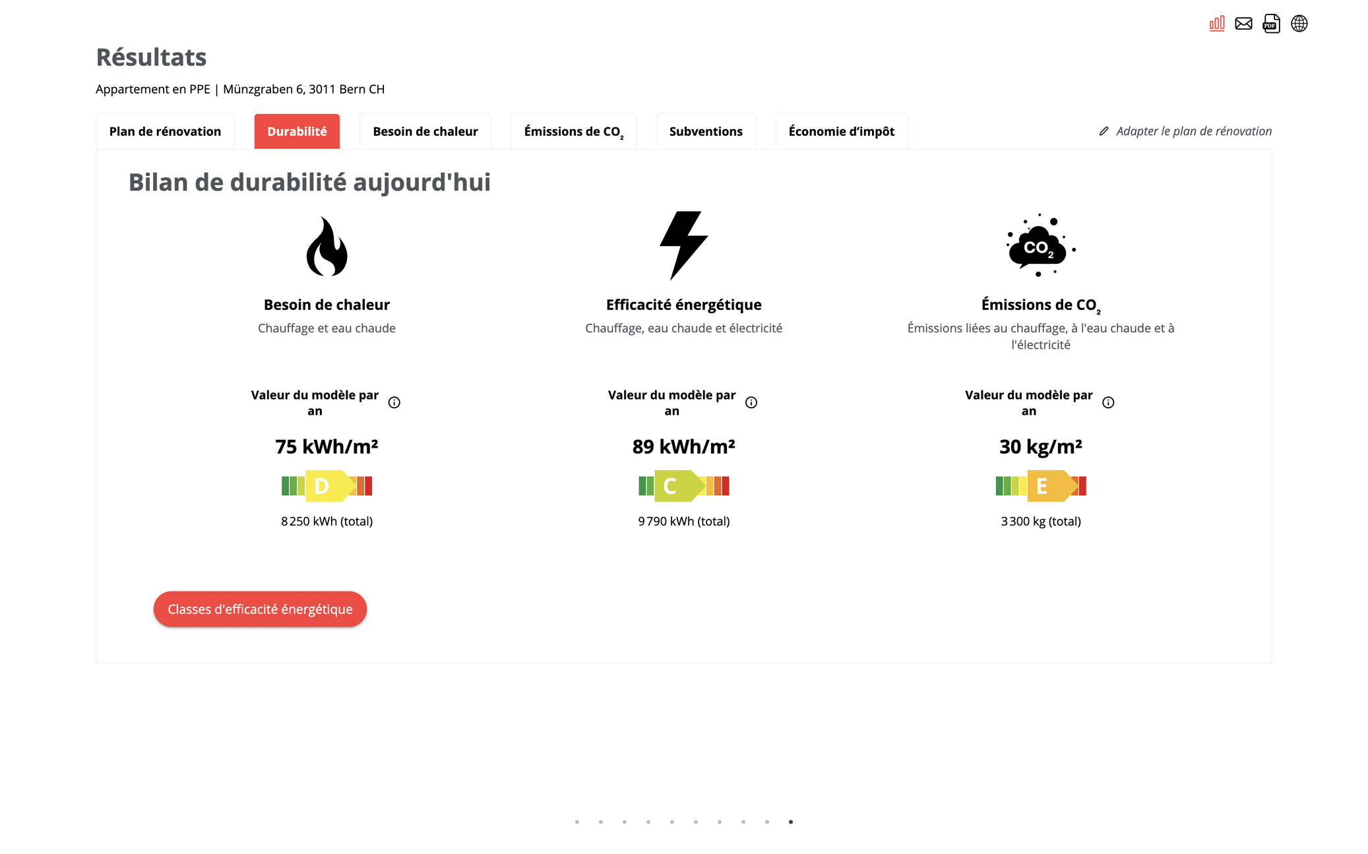Switch to the Plan de rénovation tab

pos(165,131)
